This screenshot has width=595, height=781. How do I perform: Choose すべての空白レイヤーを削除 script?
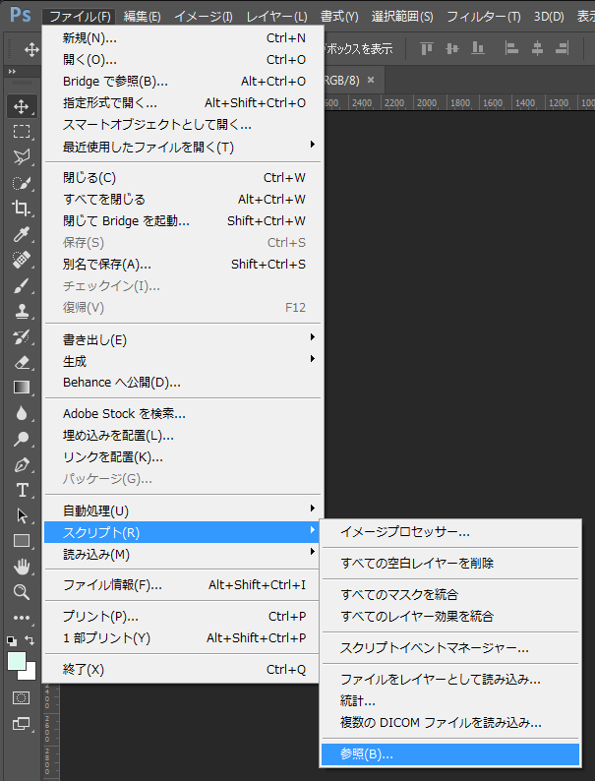click(x=450, y=563)
